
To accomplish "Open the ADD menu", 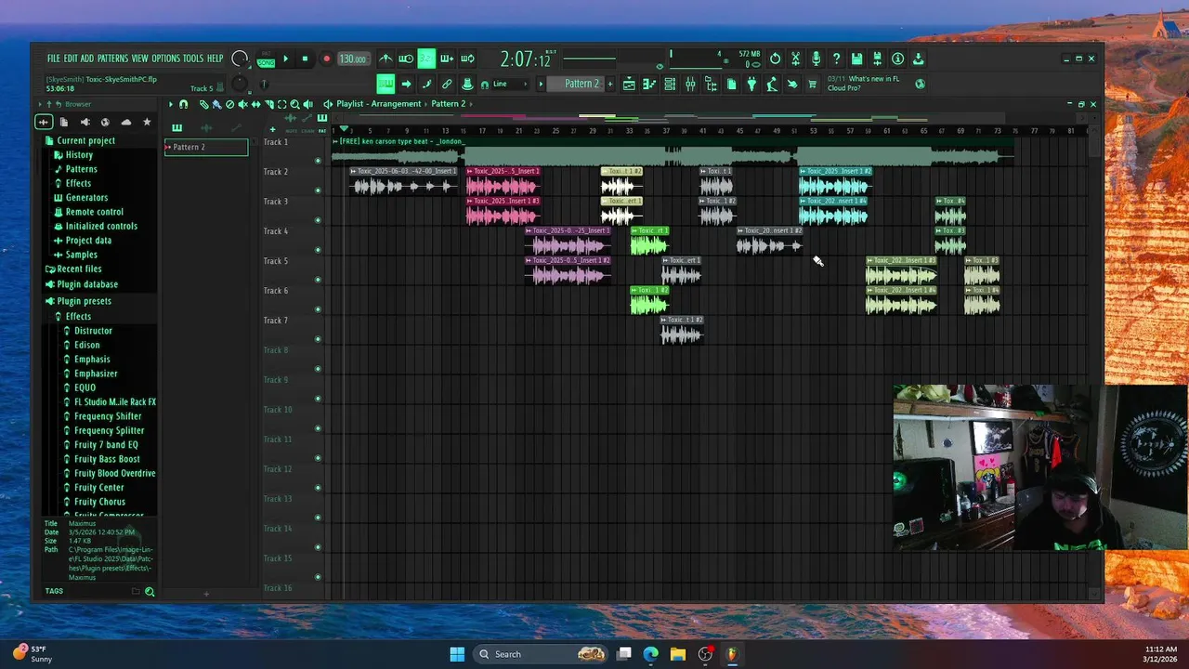I will (x=87, y=59).
